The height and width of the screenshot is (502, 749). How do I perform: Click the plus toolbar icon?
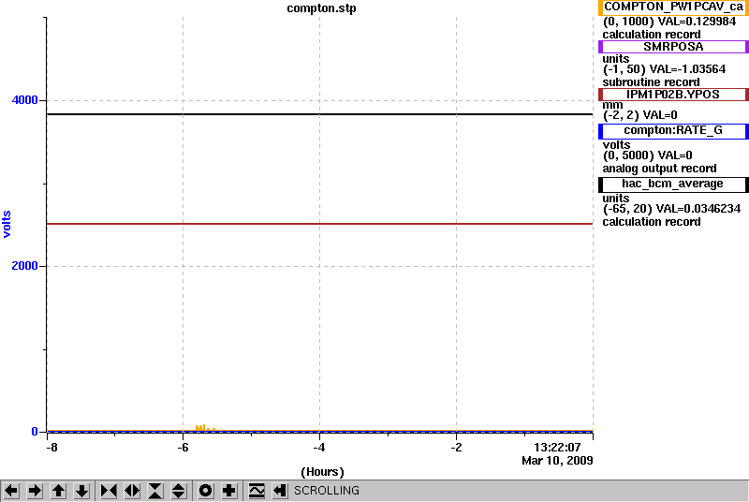[x=229, y=491]
